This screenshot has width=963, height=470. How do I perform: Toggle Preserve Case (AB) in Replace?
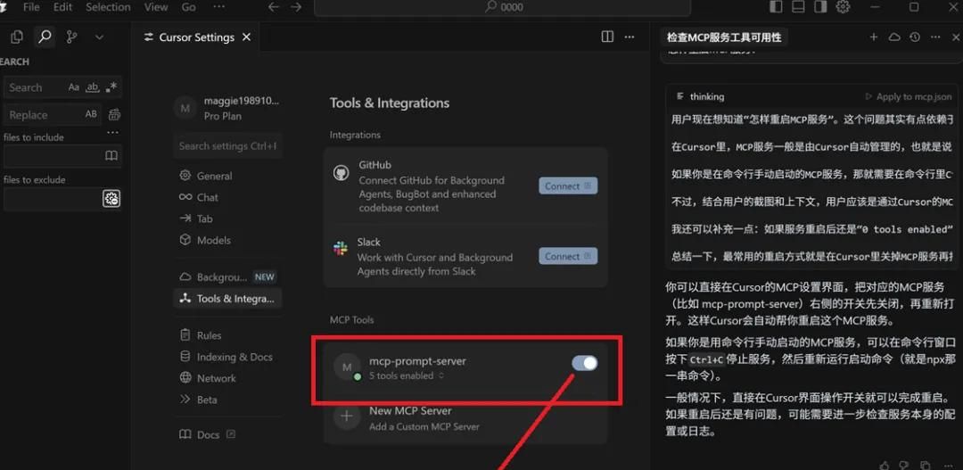[x=91, y=114]
